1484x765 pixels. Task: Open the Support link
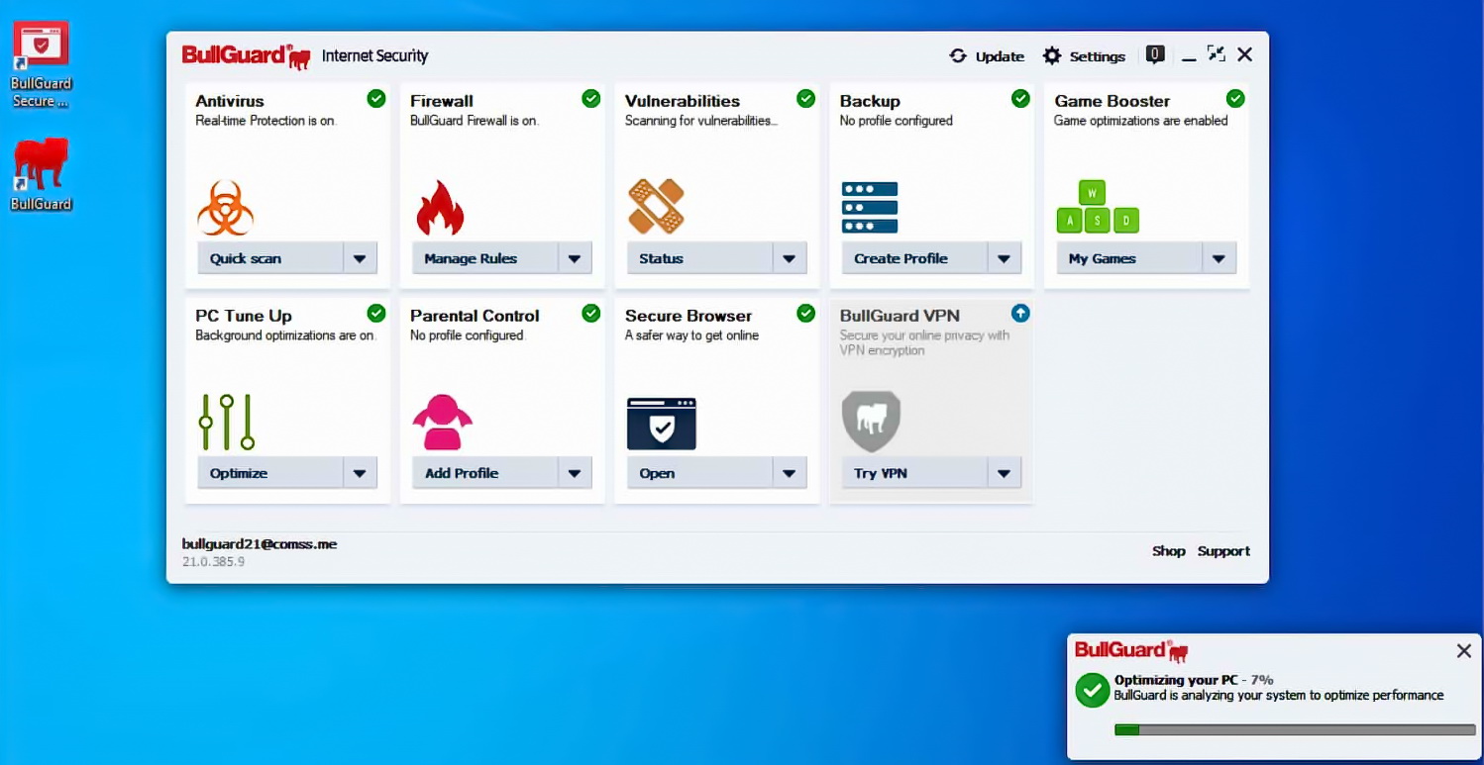[1223, 551]
